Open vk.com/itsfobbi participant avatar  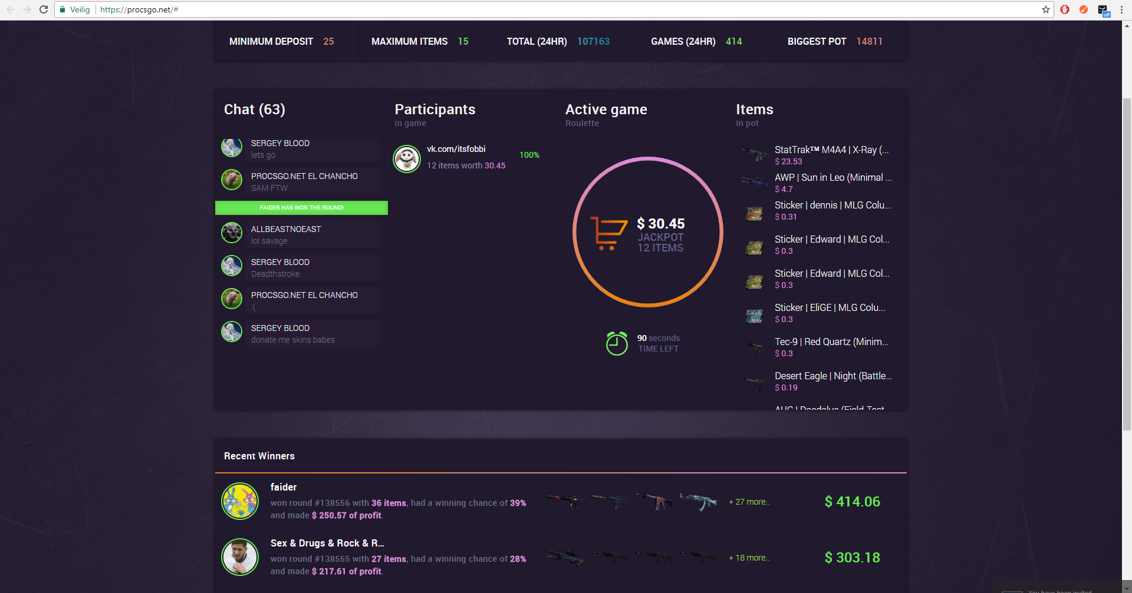pos(407,158)
